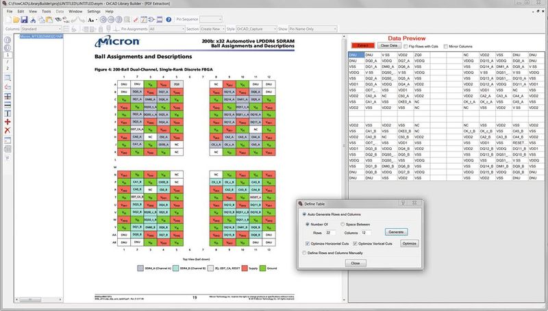This screenshot has width=548, height=311.
Task: Click Close button in Define Table dialog
Action: pos(356,263)
